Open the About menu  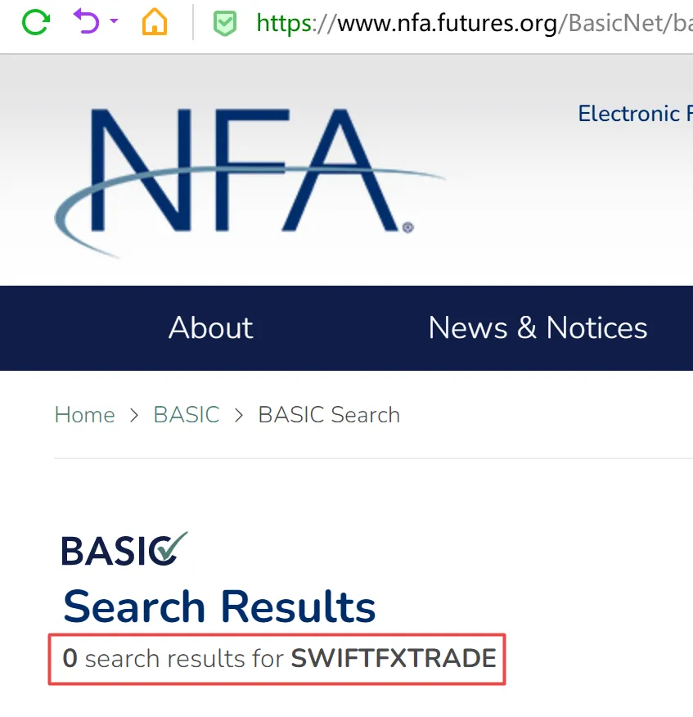[211, 328]
